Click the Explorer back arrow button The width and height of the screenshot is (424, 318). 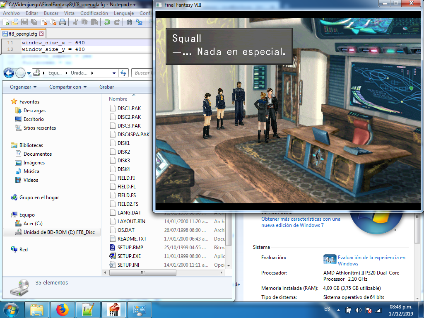tap(9, 73)
